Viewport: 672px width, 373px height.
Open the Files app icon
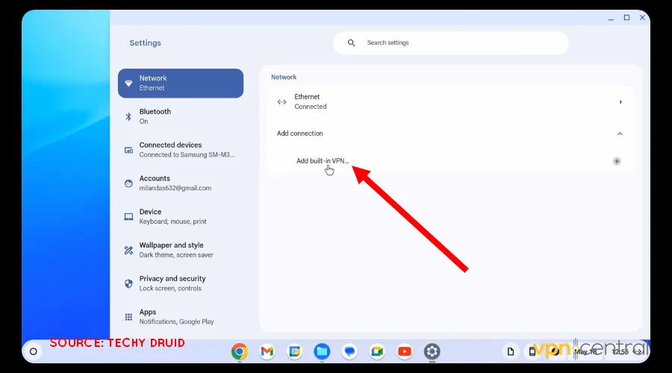click(x=322, y=351)
